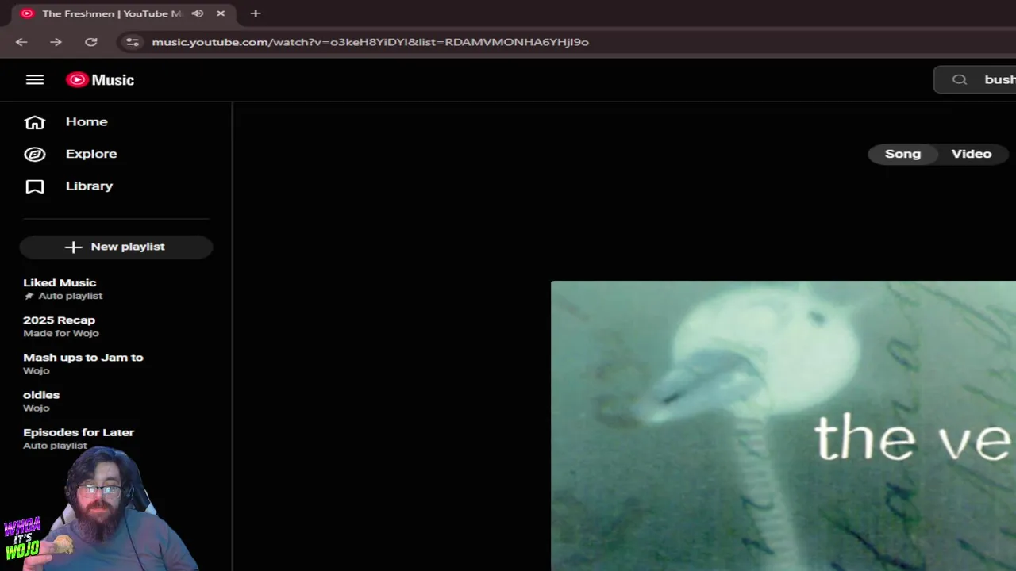Click the search magnifier icon
Screen dimensions: 1016x571
tap(960, 79)
